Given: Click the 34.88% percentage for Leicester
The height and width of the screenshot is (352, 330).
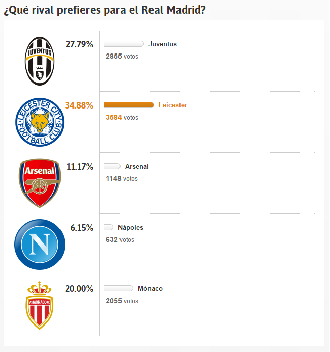Looking at the screenshot, I should pos(79,105).
